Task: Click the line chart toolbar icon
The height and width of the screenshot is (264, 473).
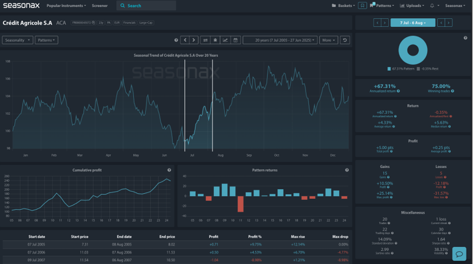Action: (x=225, y=40)
